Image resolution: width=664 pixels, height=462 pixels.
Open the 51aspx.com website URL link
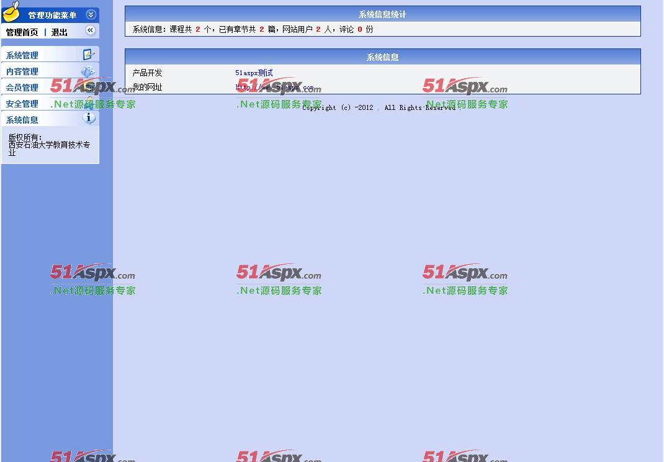click(274, 88)
